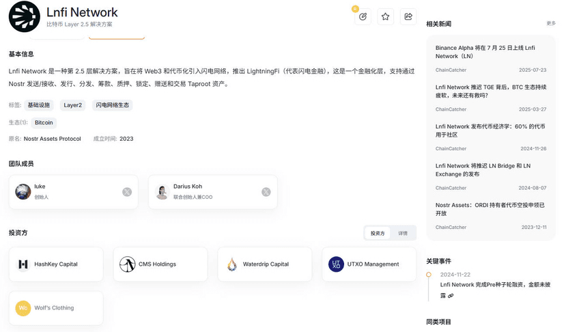Viewport: 566px width, 332px height.
Task: Open the HashKey Capital investor name
Action: [x=56, y=264]
